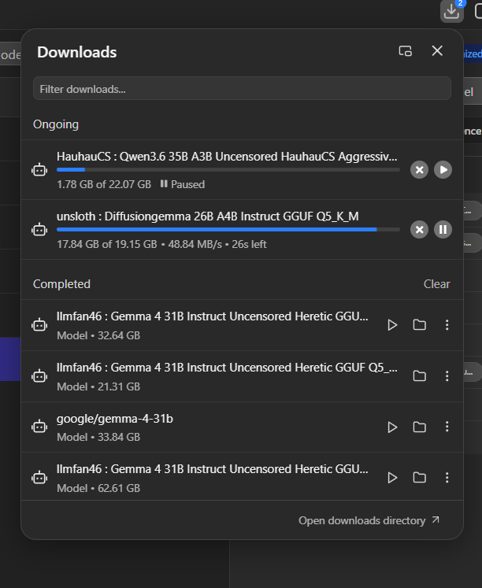Click the Downloads panel title
The image size is (482, 588).
pos(77,52)
